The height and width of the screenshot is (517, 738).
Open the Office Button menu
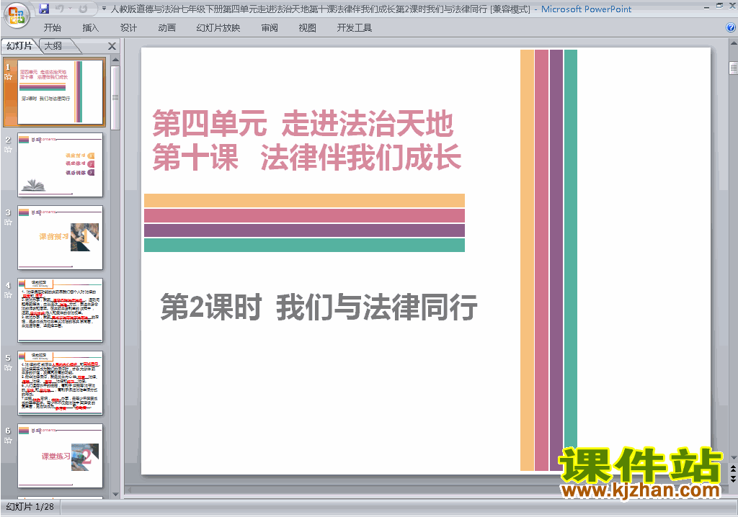pyautogui.click(x=17, y=15)
